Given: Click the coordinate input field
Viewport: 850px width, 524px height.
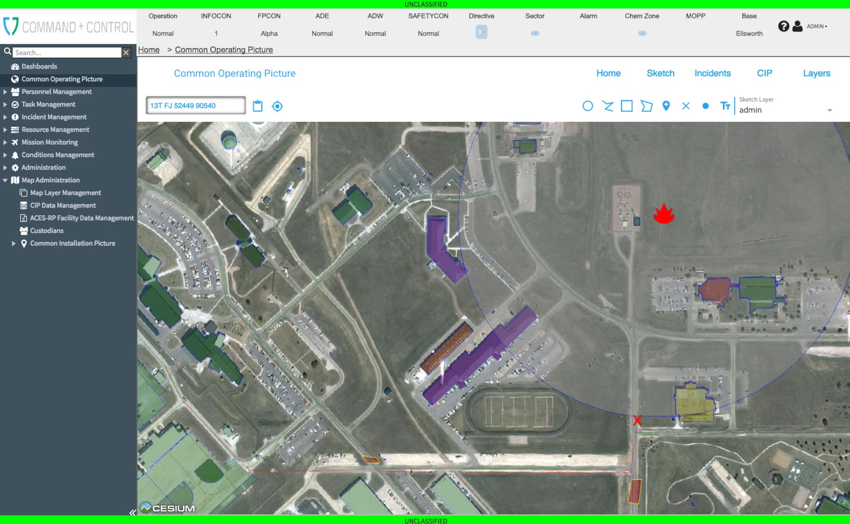Looking at the screenshot, I should coord(195,106).
